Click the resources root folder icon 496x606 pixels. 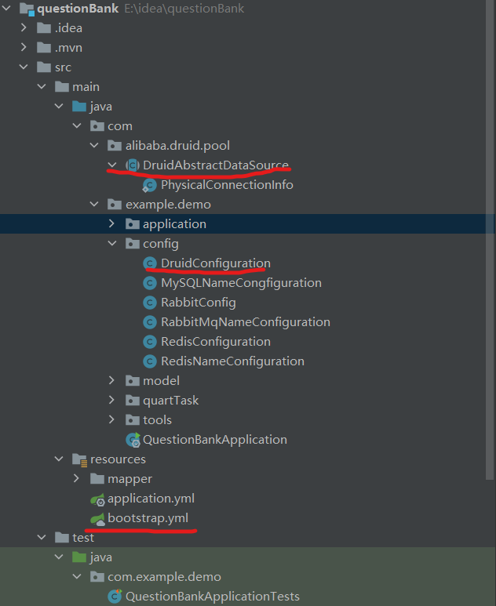(80, 459)
